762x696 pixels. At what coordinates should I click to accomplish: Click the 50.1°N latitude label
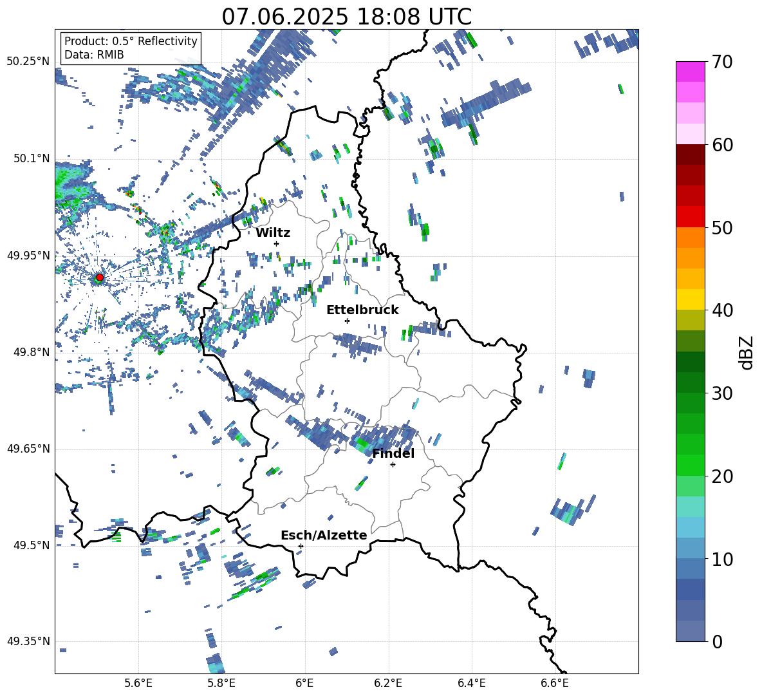tap(32, 158)
